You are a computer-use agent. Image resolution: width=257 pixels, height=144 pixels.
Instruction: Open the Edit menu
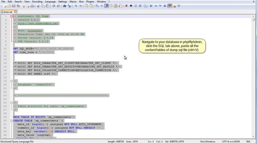(10, 2)
